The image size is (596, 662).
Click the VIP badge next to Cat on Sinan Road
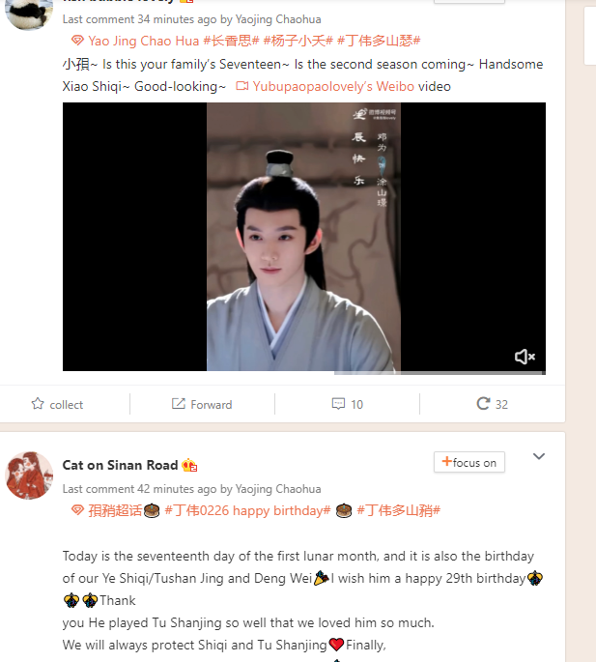point(189,465)
